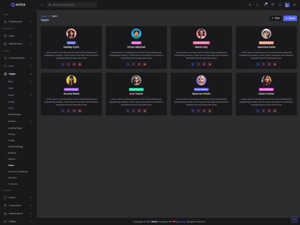This screenshot has height=225, width=300.
Task: Click Owen Foster's Facebook icon
Action: click(x=264, y=111)
